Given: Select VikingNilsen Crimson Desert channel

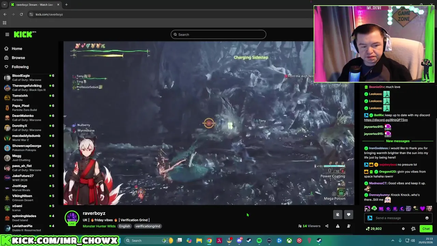Looking at the screenshot, I should pyautogui.click(x=29, y=198).
